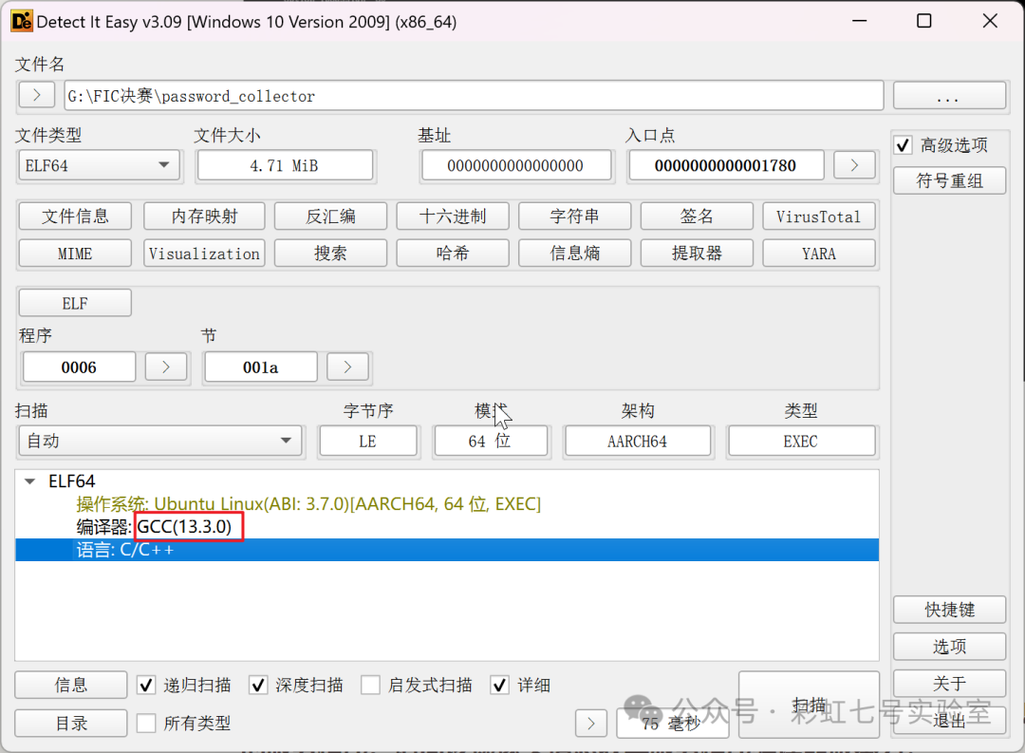The image size is (1025, 753).
Task: Toggle 详细 checkbox
Action: 500,685
